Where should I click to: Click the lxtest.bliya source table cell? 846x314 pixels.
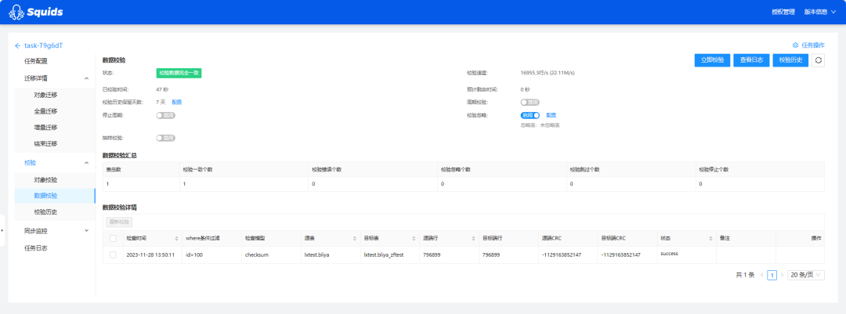click(x=316, y=254)
